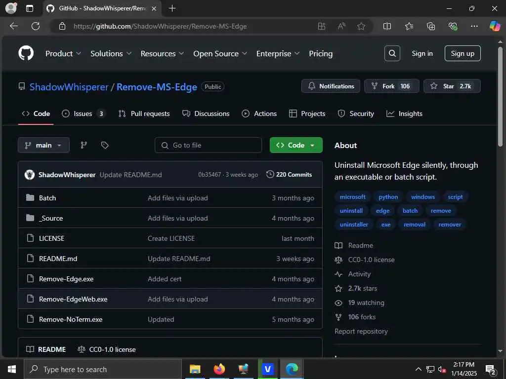Click the site info lock icon
Viewport: 506px width, 379px height.
[x=62, y=26]
